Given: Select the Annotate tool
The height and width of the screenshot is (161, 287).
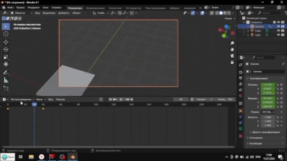Looking at the screenshot, I should coord(6,72).
